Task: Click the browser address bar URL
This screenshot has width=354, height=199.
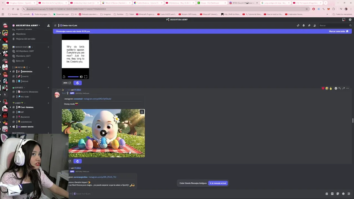Action: click(66, 9)
